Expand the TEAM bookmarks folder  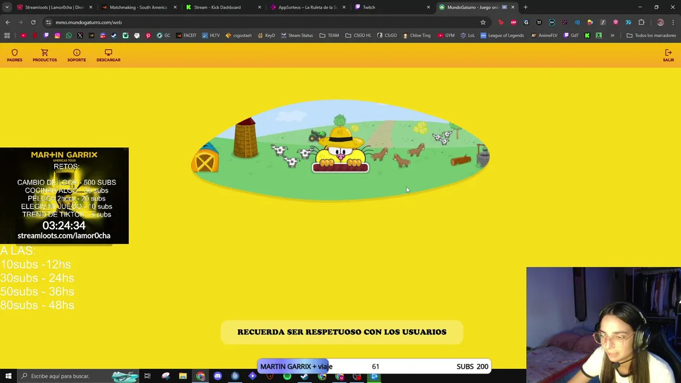click(329, 36)
